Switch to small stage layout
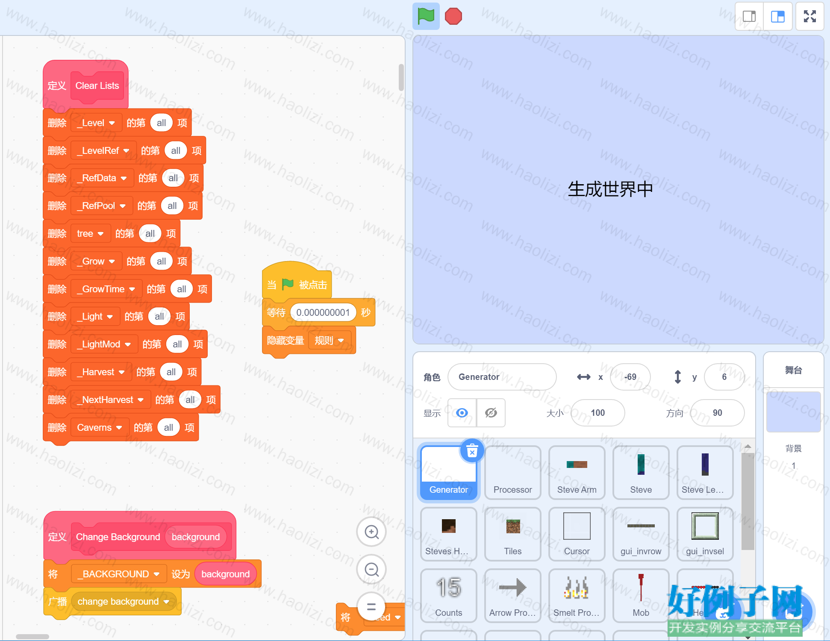The height and width of the screenshot is (641, 830). click(x=749, y=16)
